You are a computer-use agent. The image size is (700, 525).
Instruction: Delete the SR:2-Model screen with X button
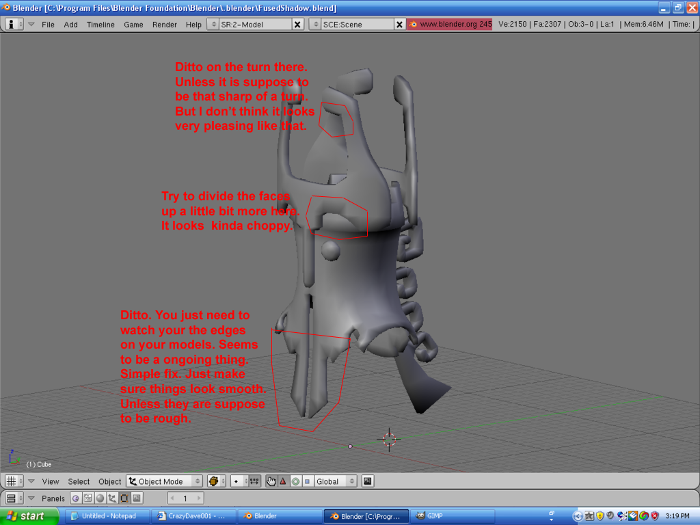pyautogui.click(x=297, y=24)
